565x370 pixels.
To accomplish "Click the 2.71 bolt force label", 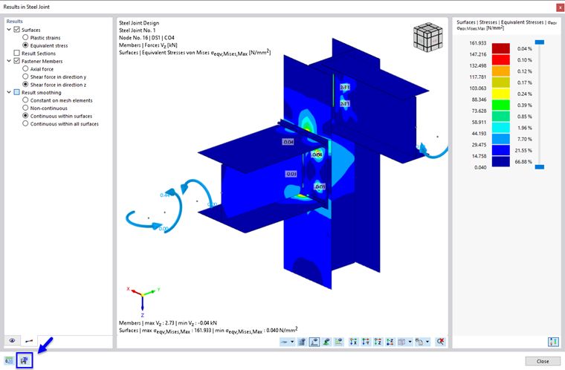I will coord(345,104).
